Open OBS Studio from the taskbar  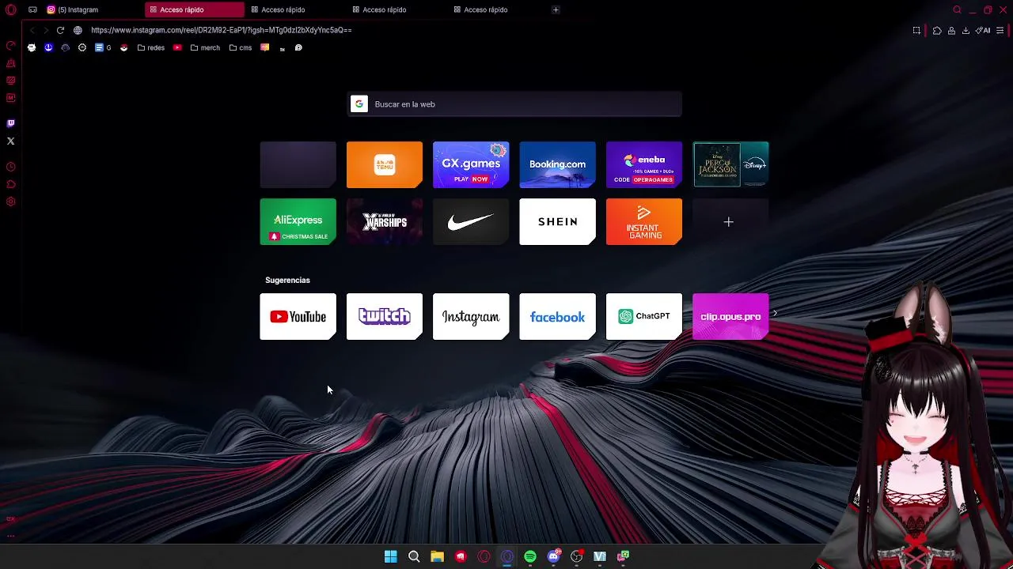(576, 556)
